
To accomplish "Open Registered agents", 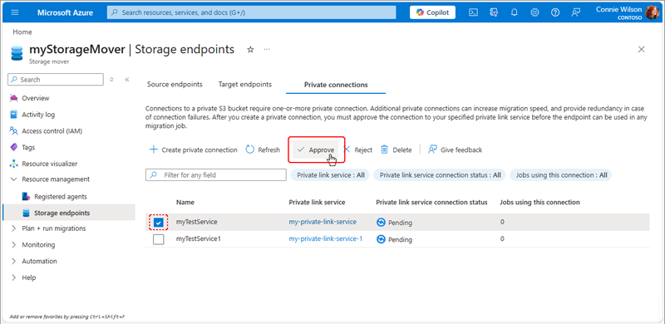I will coord(60,197).
